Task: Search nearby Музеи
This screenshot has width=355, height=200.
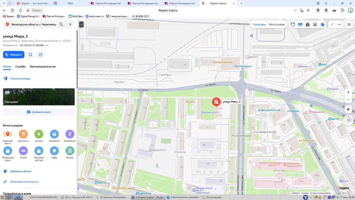Action: tap(70, 153)
